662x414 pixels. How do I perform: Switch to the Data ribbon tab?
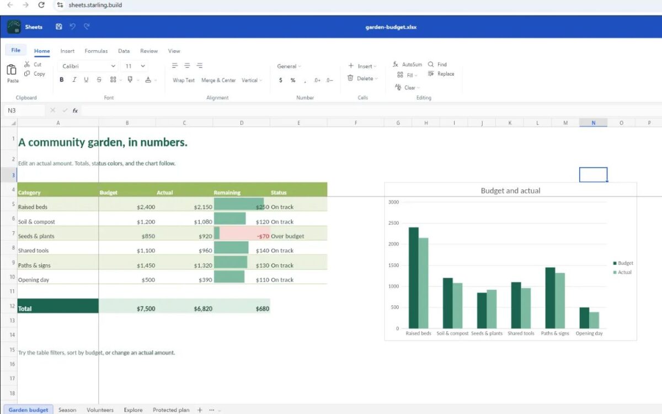pos(124,51)
